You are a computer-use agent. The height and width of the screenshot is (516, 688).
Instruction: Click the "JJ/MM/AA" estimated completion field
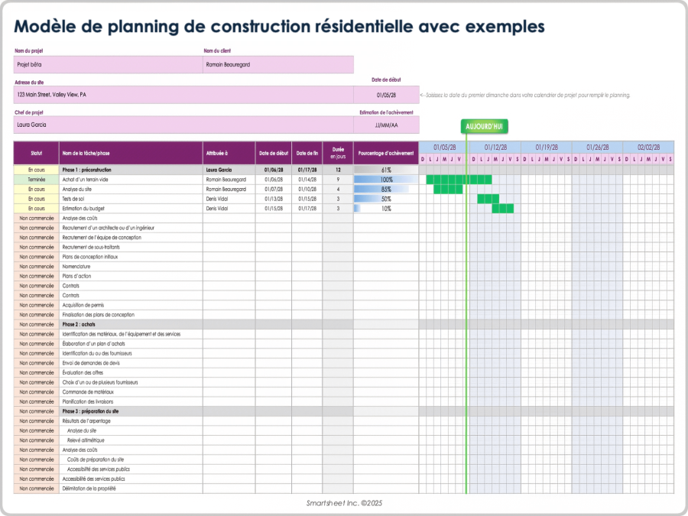click(386, 125)
